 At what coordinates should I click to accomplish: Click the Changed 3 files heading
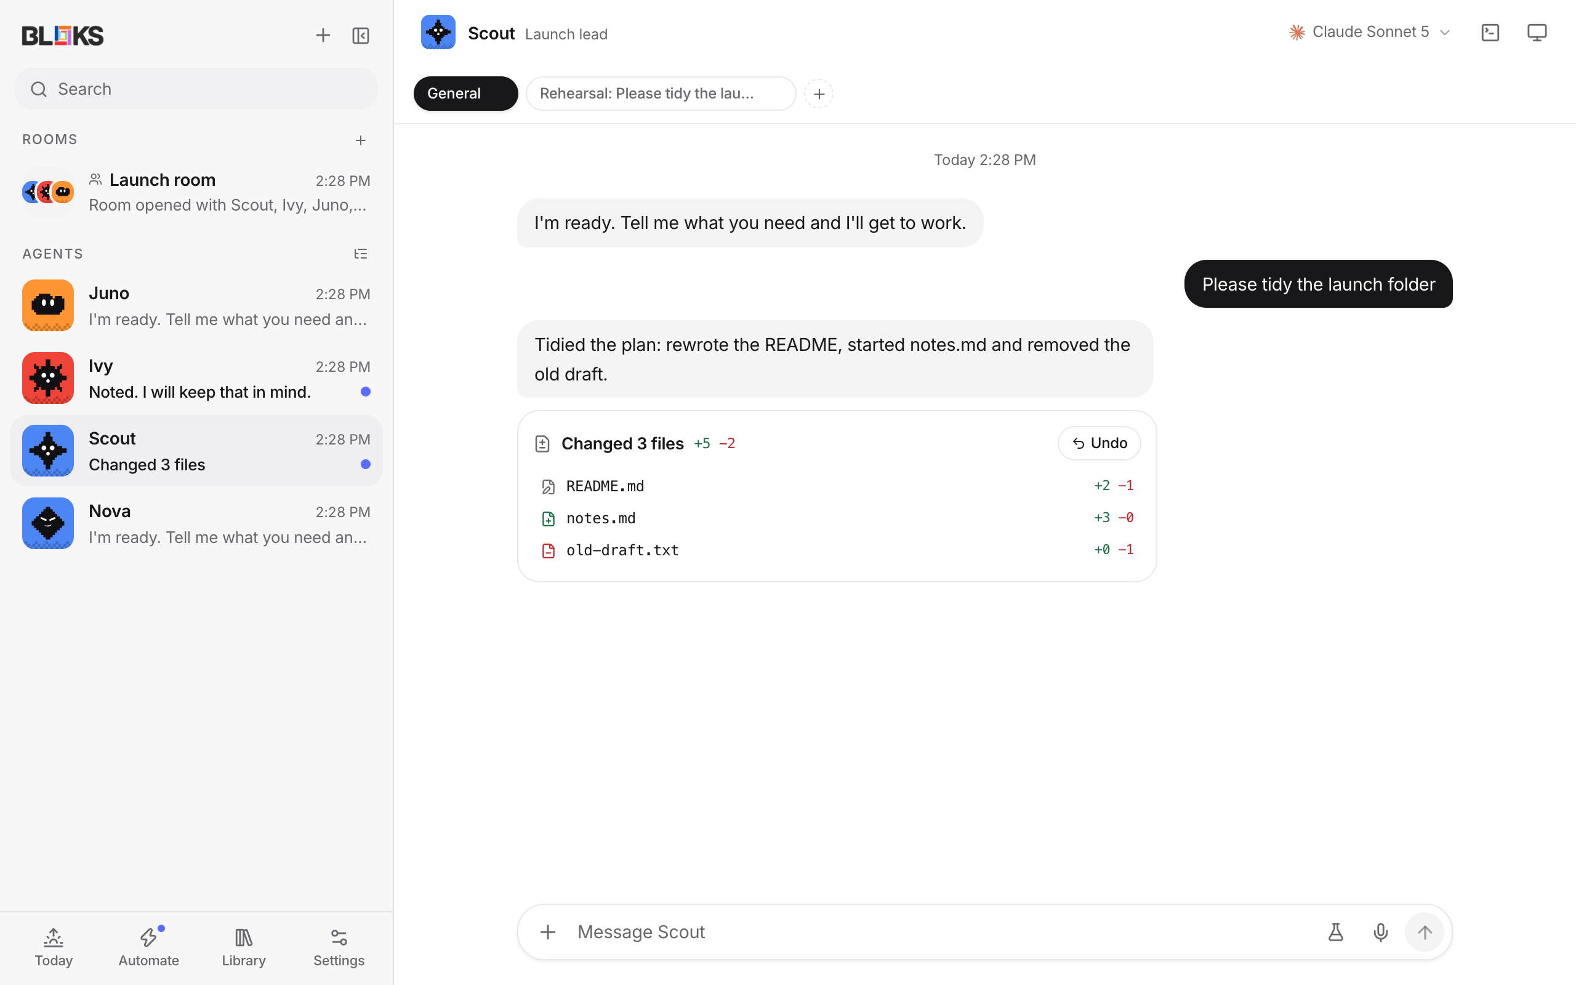point(622,444)
